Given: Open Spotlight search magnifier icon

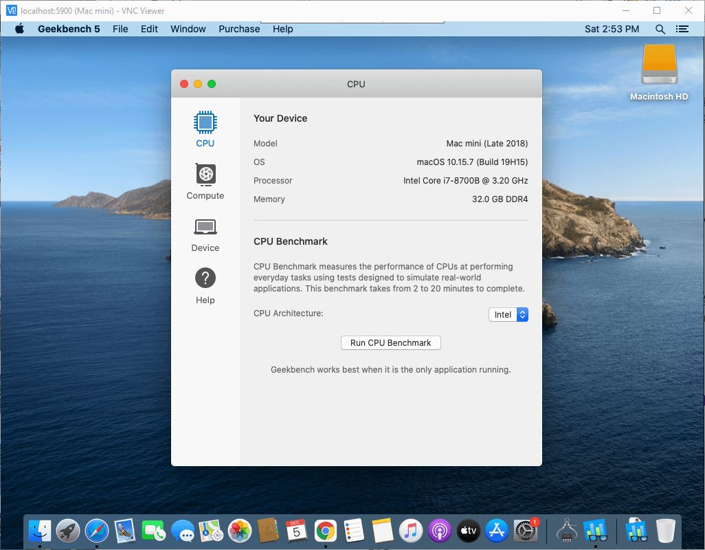Looking at the screenshot, I should click(660, 29).
